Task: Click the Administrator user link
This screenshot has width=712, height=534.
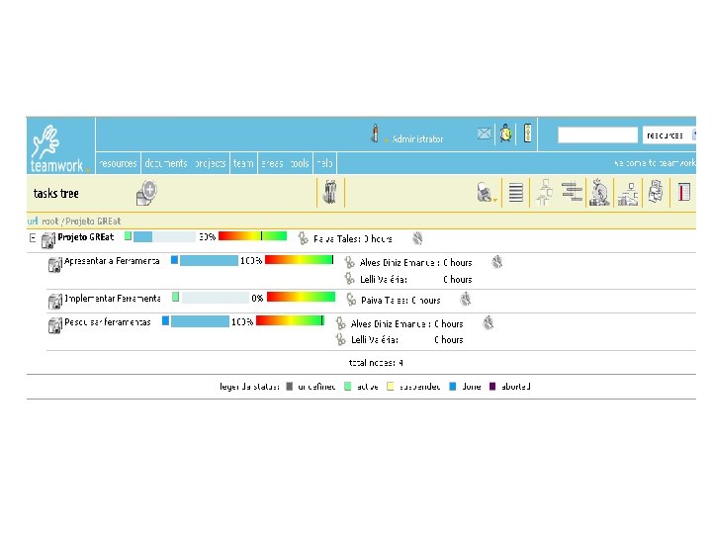Action: [417, 139]
